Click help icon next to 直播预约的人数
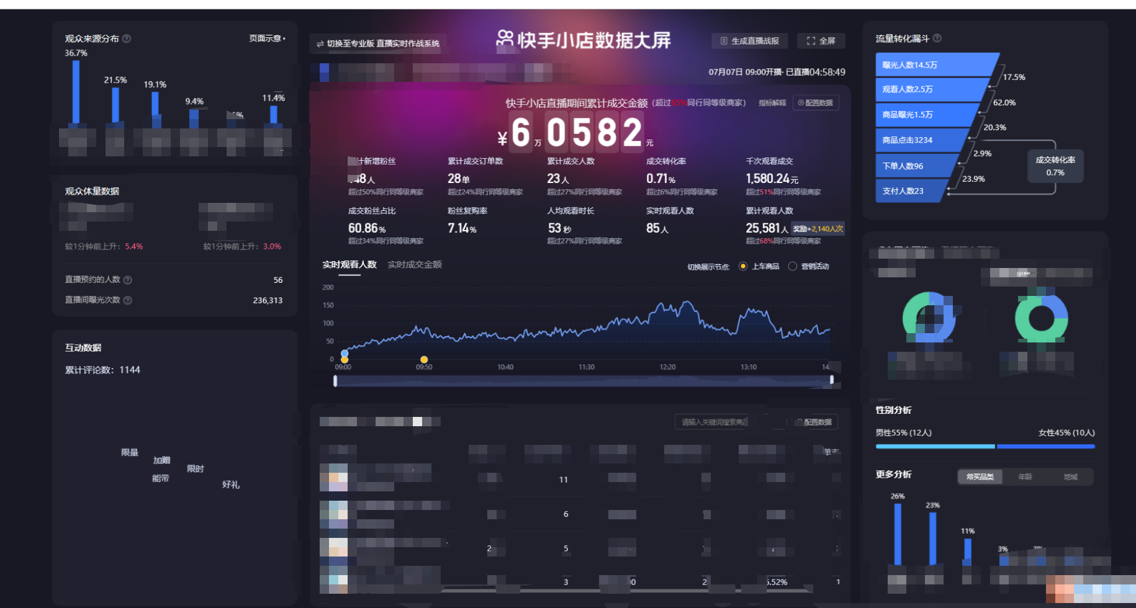The height and width of the screenshot is (608, 1136). point(127,280)
